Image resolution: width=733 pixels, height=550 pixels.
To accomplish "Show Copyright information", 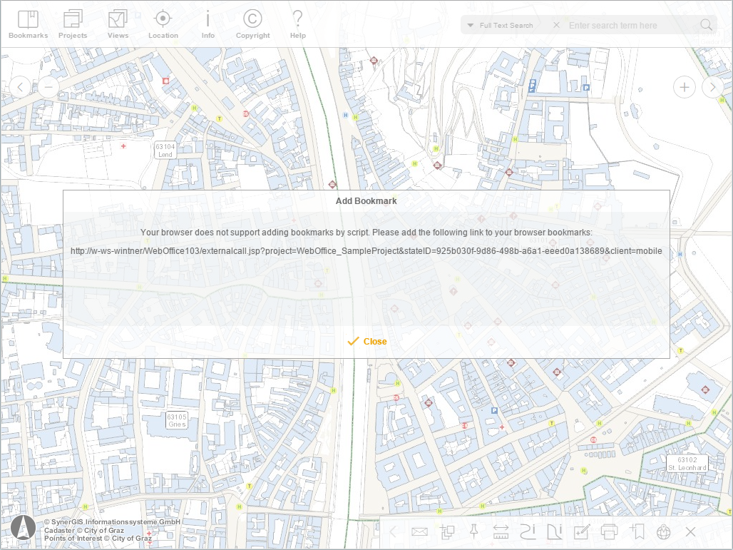I will point(252,24).
